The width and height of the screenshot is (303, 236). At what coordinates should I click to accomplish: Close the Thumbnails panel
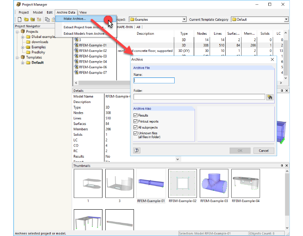pyautogui.click(x=287, y=166)
